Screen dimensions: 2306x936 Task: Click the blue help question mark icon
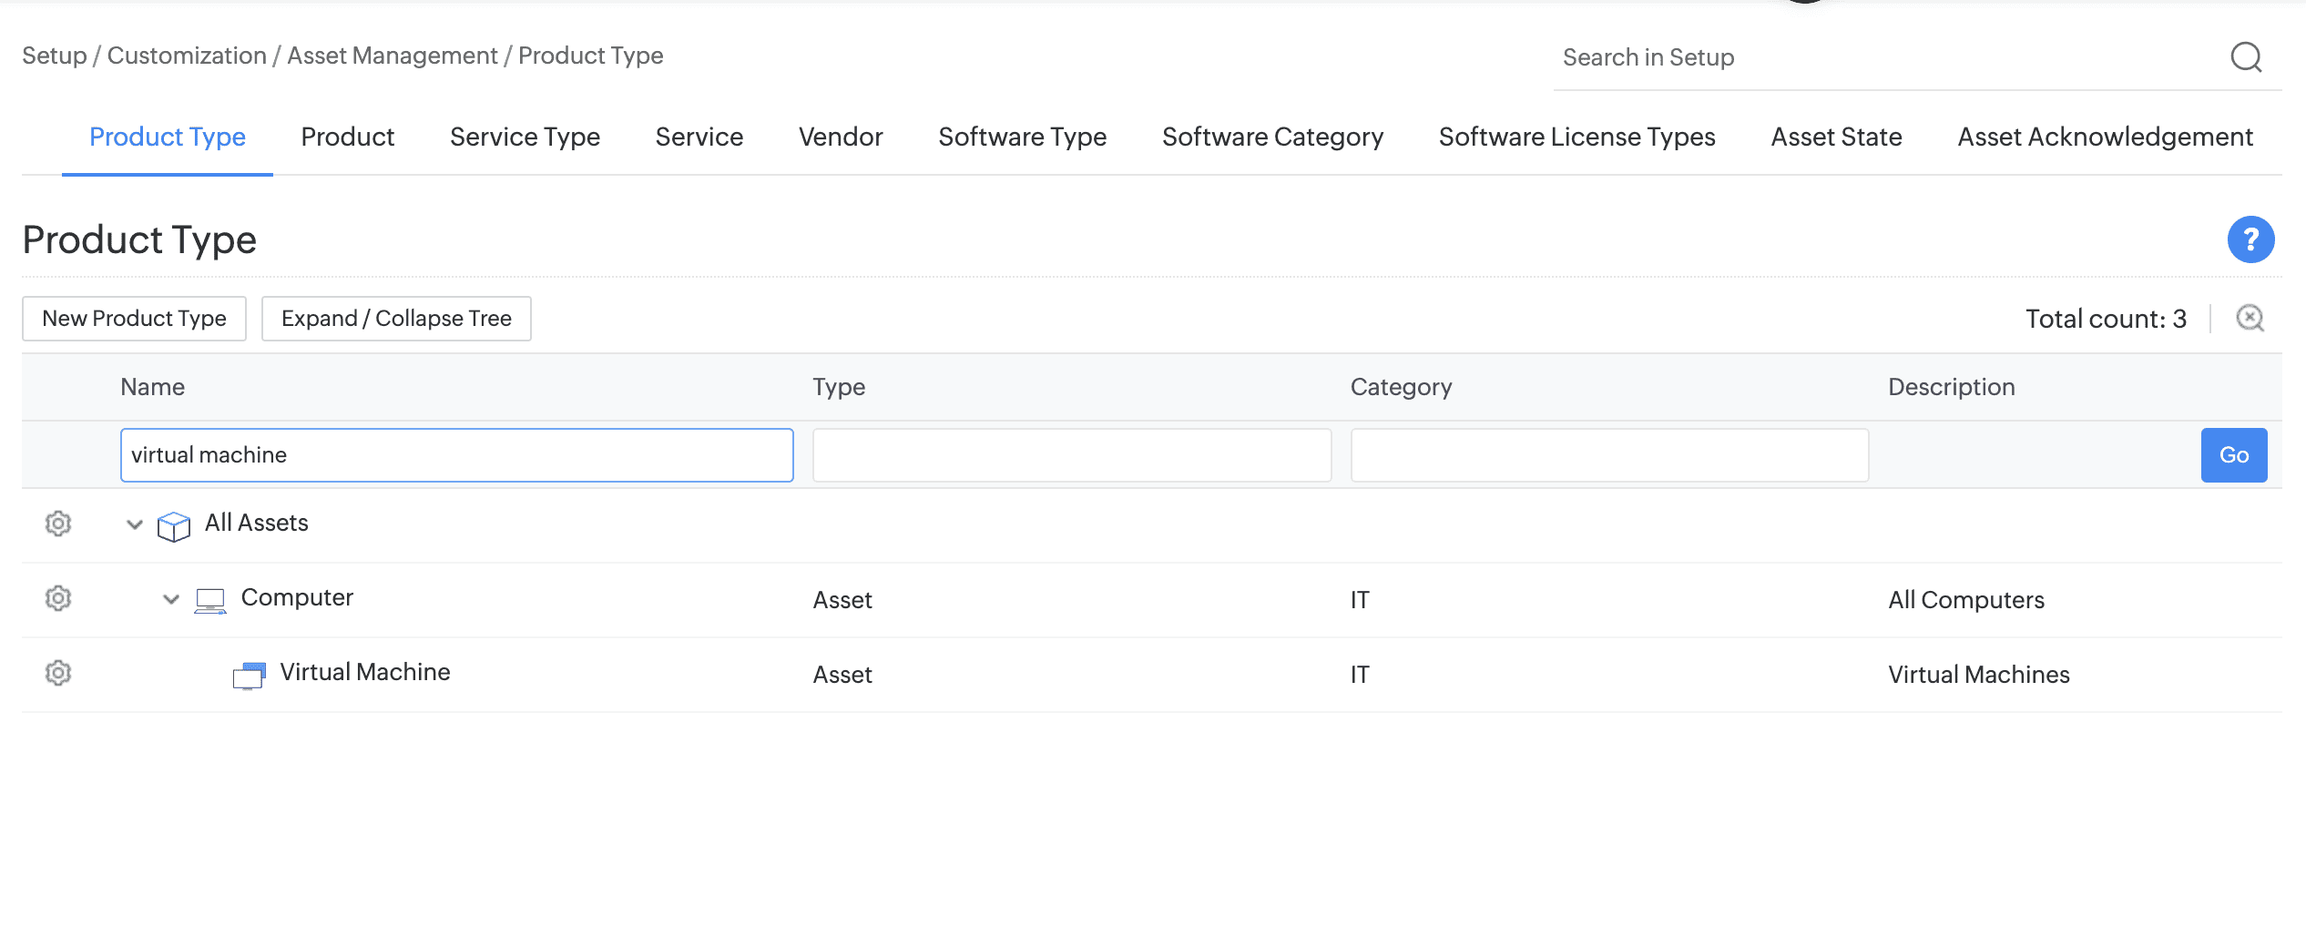(x=2250, y=239)
